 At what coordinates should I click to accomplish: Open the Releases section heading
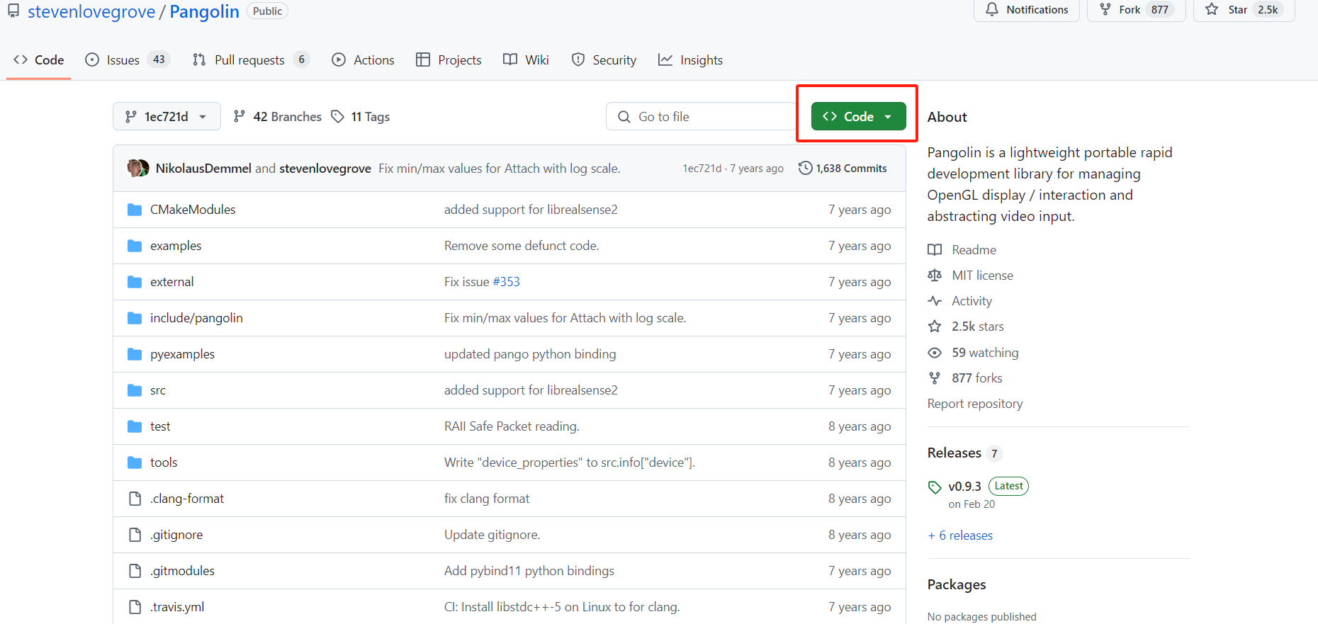(954, 453)
